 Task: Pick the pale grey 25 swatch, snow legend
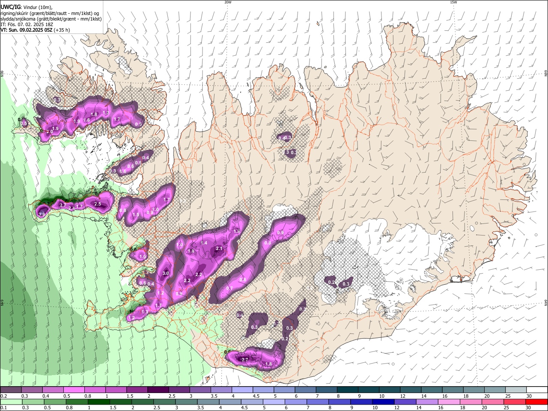516,390
